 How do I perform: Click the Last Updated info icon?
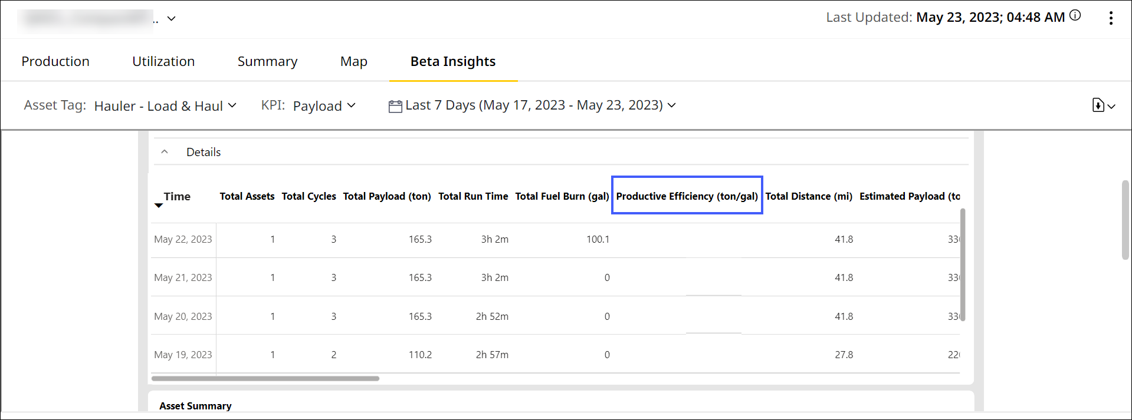pos(1075,16)
